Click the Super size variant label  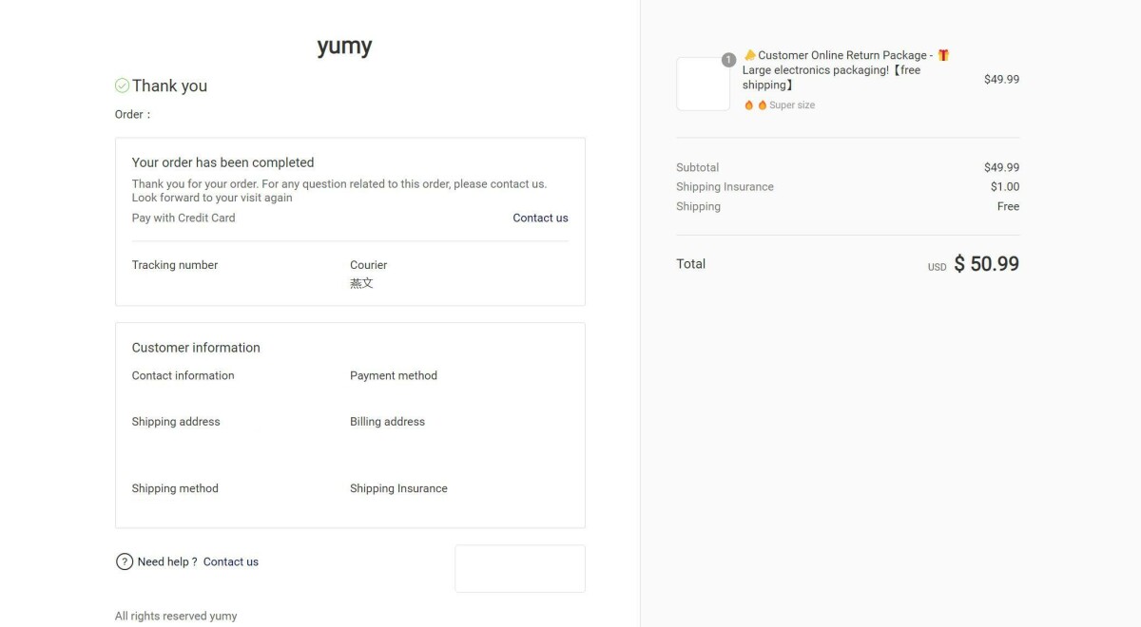[x=792, y=105]
